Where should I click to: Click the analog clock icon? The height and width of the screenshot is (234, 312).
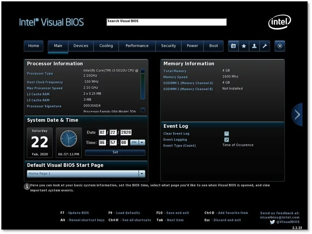[x=69, y=139]
